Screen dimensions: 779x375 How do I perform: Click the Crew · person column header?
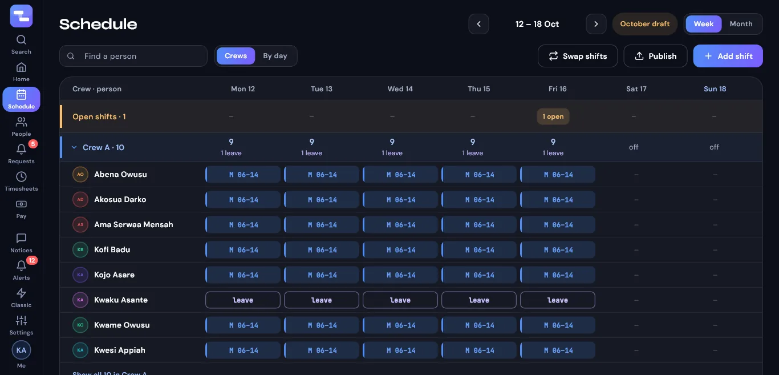[97, 89]
